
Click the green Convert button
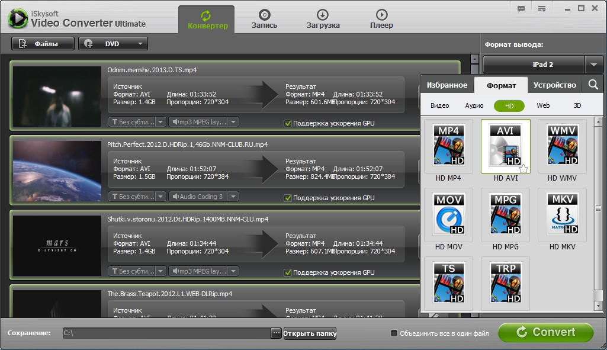click(545, 332)
